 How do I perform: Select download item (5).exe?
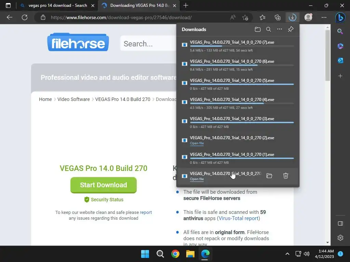[x=238, y=84]
